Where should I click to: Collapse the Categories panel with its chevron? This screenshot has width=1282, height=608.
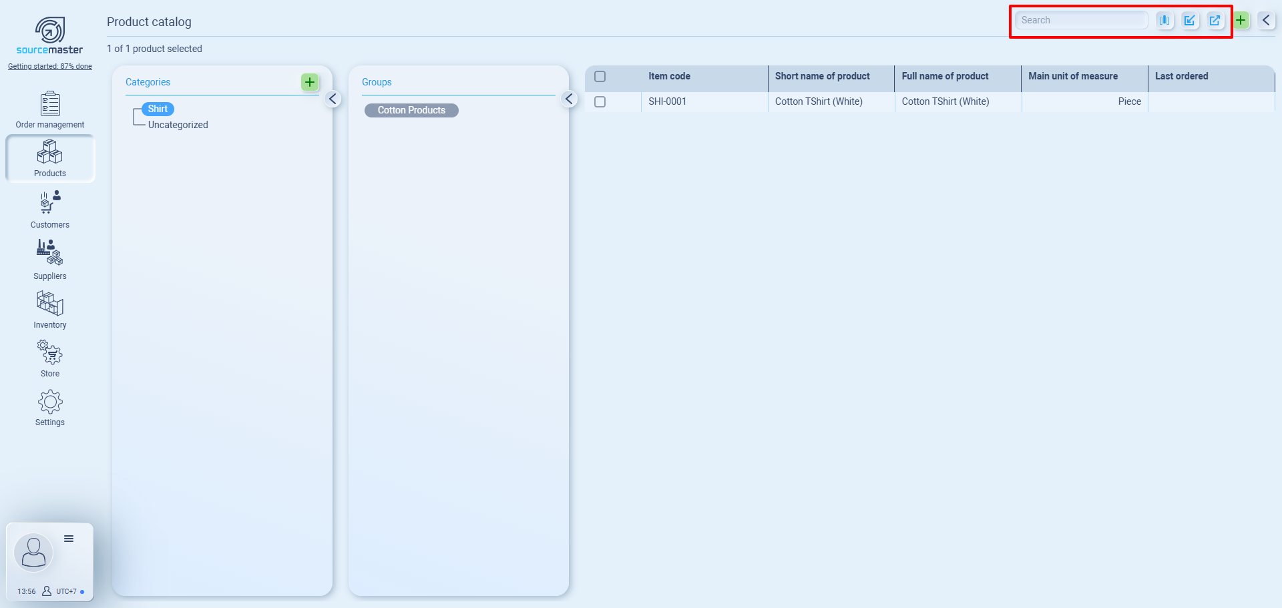(x=333, y=99)
